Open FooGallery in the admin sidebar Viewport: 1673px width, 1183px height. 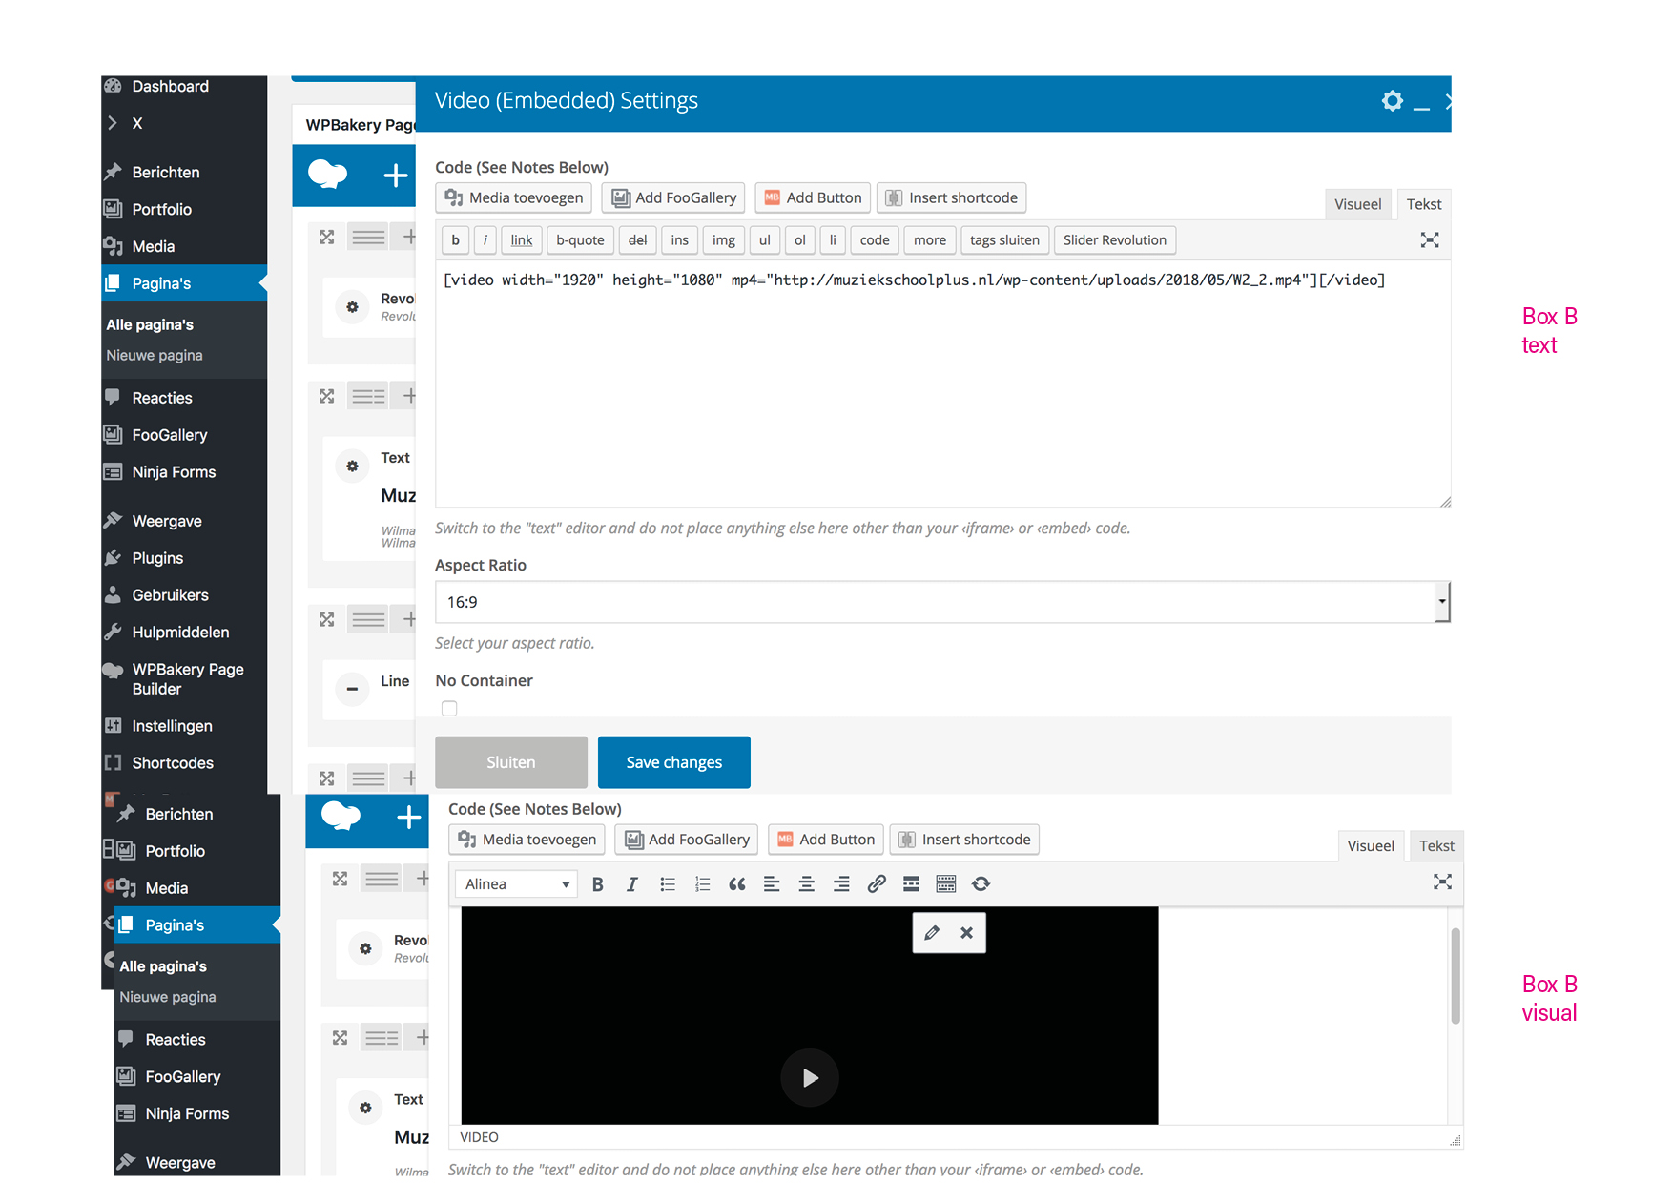(170, 435)
